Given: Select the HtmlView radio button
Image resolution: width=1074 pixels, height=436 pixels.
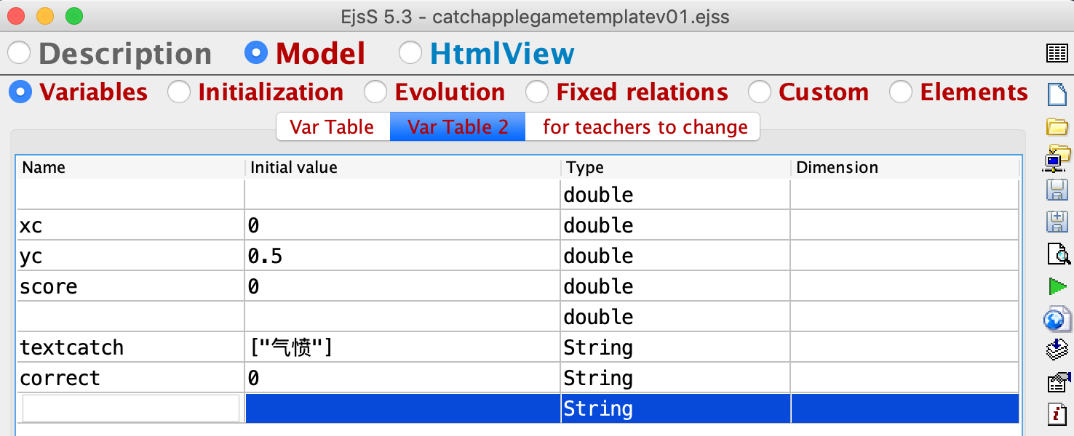Looking at the screenshot, I should 410,53.
